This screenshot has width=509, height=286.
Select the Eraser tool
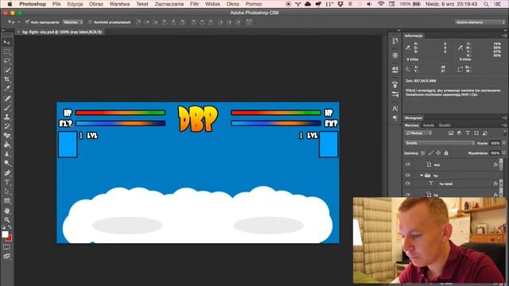coord(7,136)
